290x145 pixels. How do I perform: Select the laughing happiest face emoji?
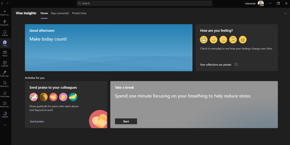pos(204,40)
